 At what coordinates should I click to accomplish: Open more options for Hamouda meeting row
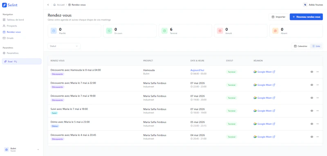pyautogui.click(x=318, y=72)
